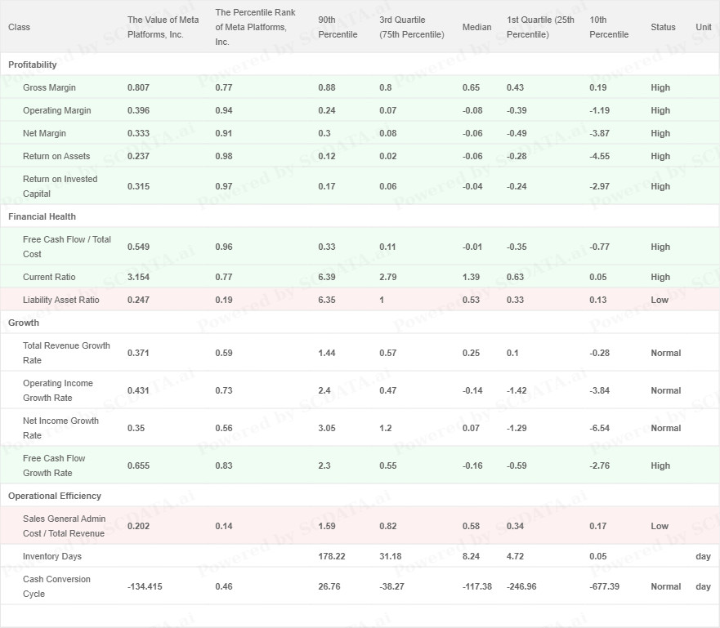The image size is (720, 628).
Task: Select the 90th Percentile column header
Action: point(338,27)
